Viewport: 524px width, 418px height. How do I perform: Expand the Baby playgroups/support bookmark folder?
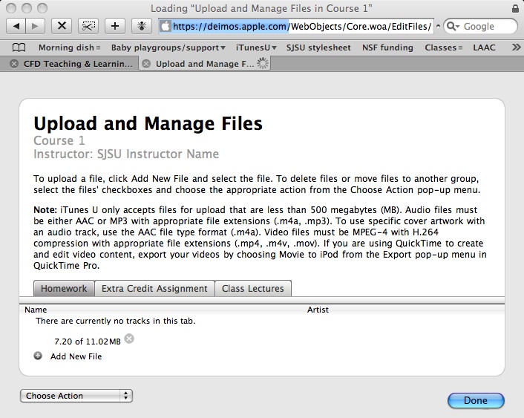[x=163, y=48]
